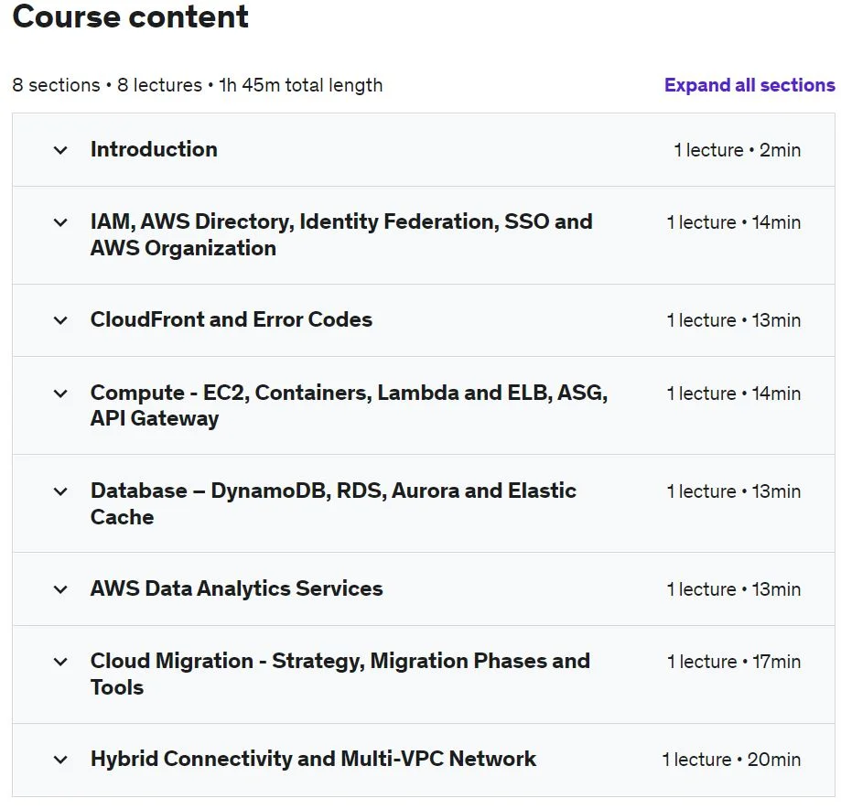841x809 pixels.
Task: Open the Introduction section title
Action: point(154,149)
